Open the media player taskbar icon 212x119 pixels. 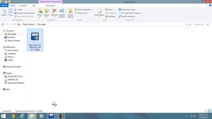point(41,116)
